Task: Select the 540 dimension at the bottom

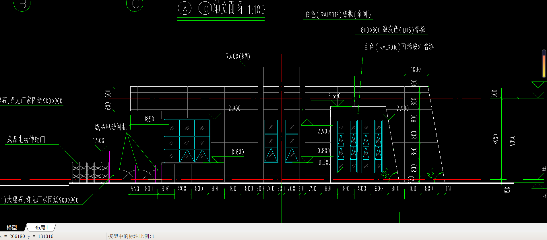Action: (x=135, y=189)
